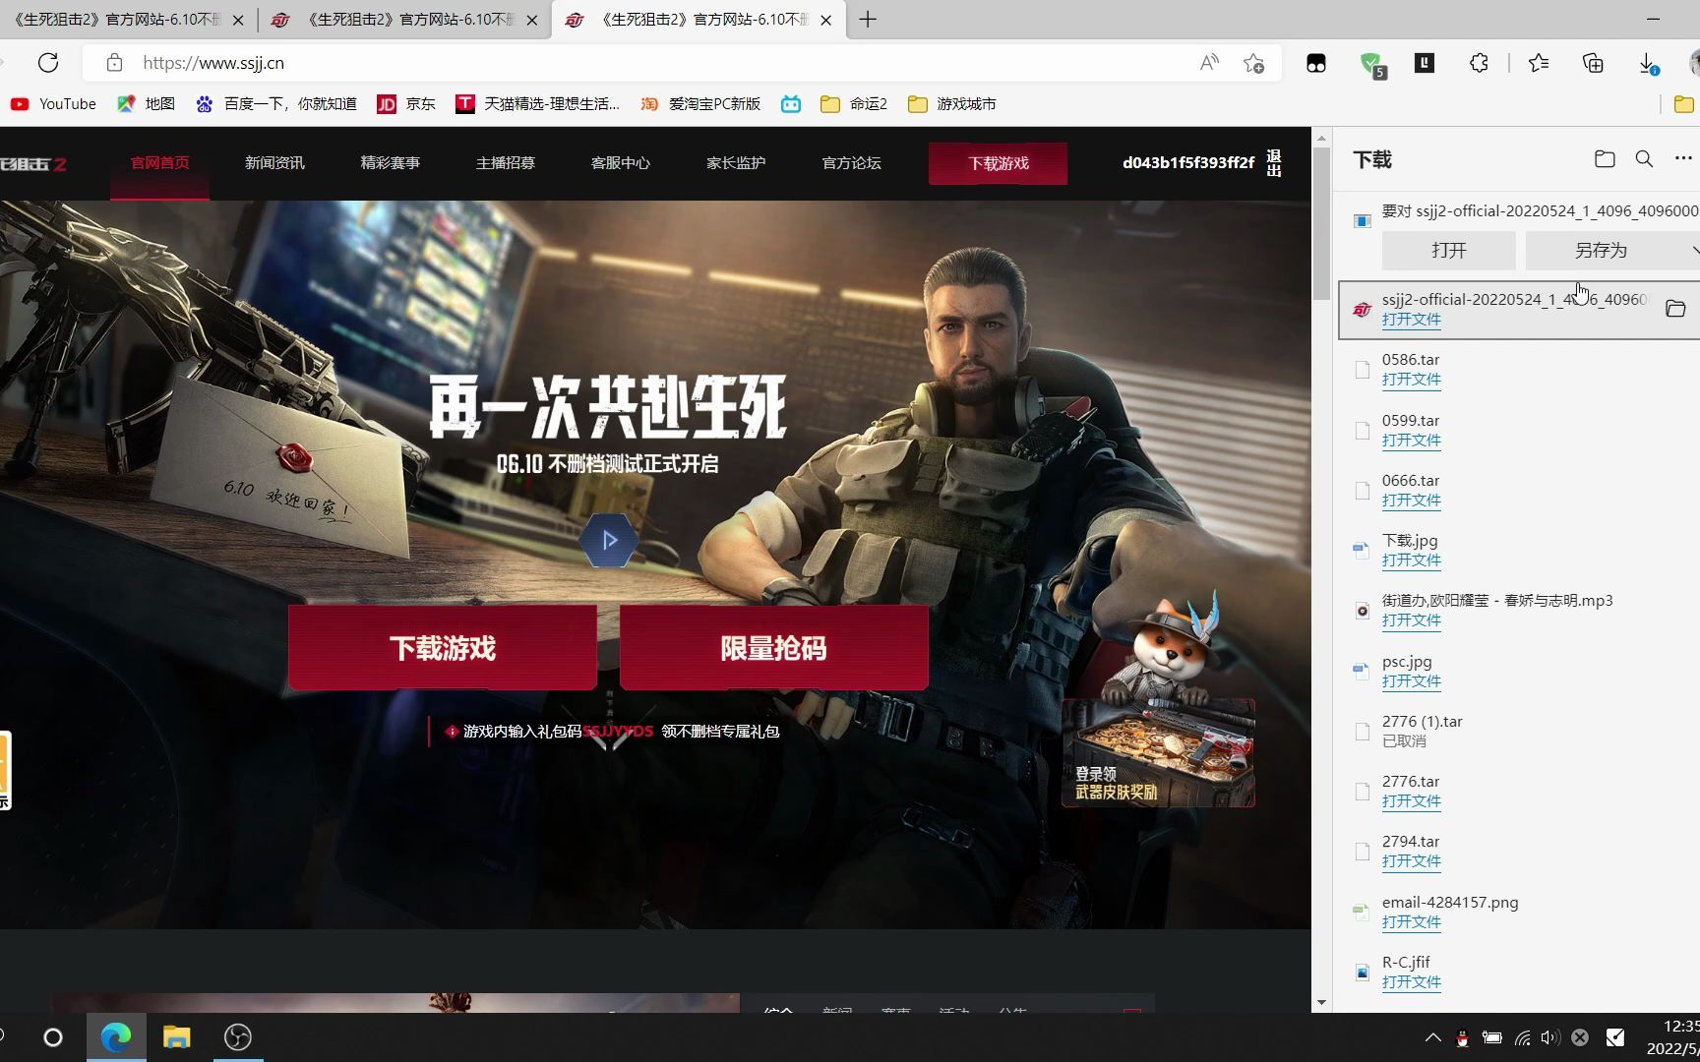Click the YouTube bookmark
This screenshot has height=1062, width=1700.
[x=53, y=103]
